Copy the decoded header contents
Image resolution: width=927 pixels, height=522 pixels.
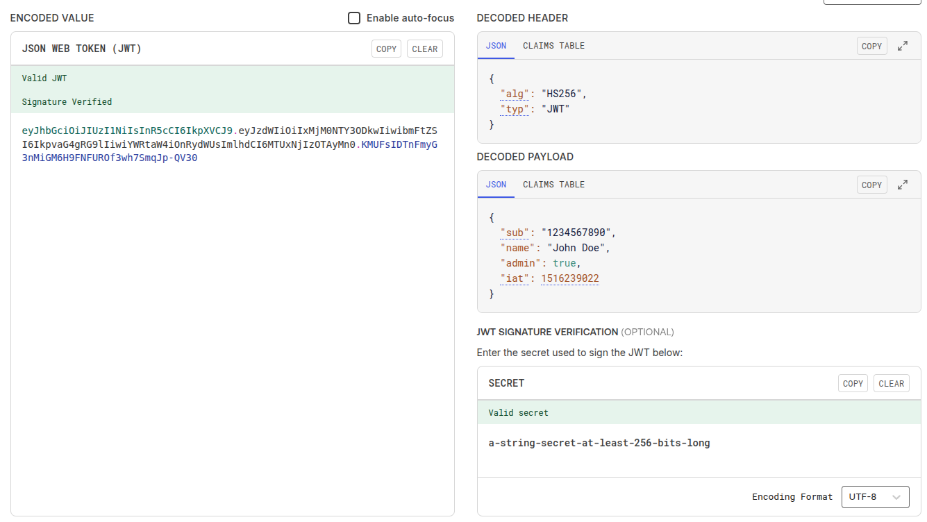(871, 46)
